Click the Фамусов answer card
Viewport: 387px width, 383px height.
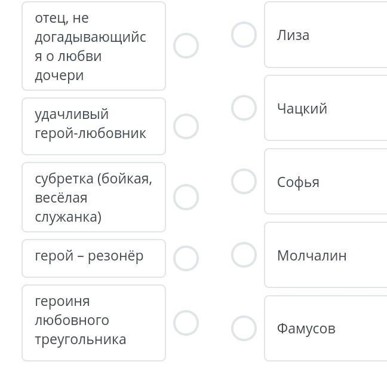click(x=326, y=328)
